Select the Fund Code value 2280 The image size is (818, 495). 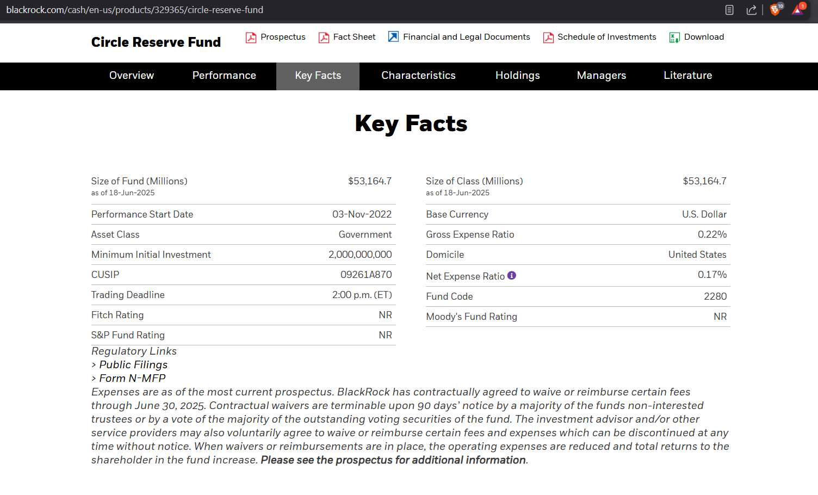715,296
